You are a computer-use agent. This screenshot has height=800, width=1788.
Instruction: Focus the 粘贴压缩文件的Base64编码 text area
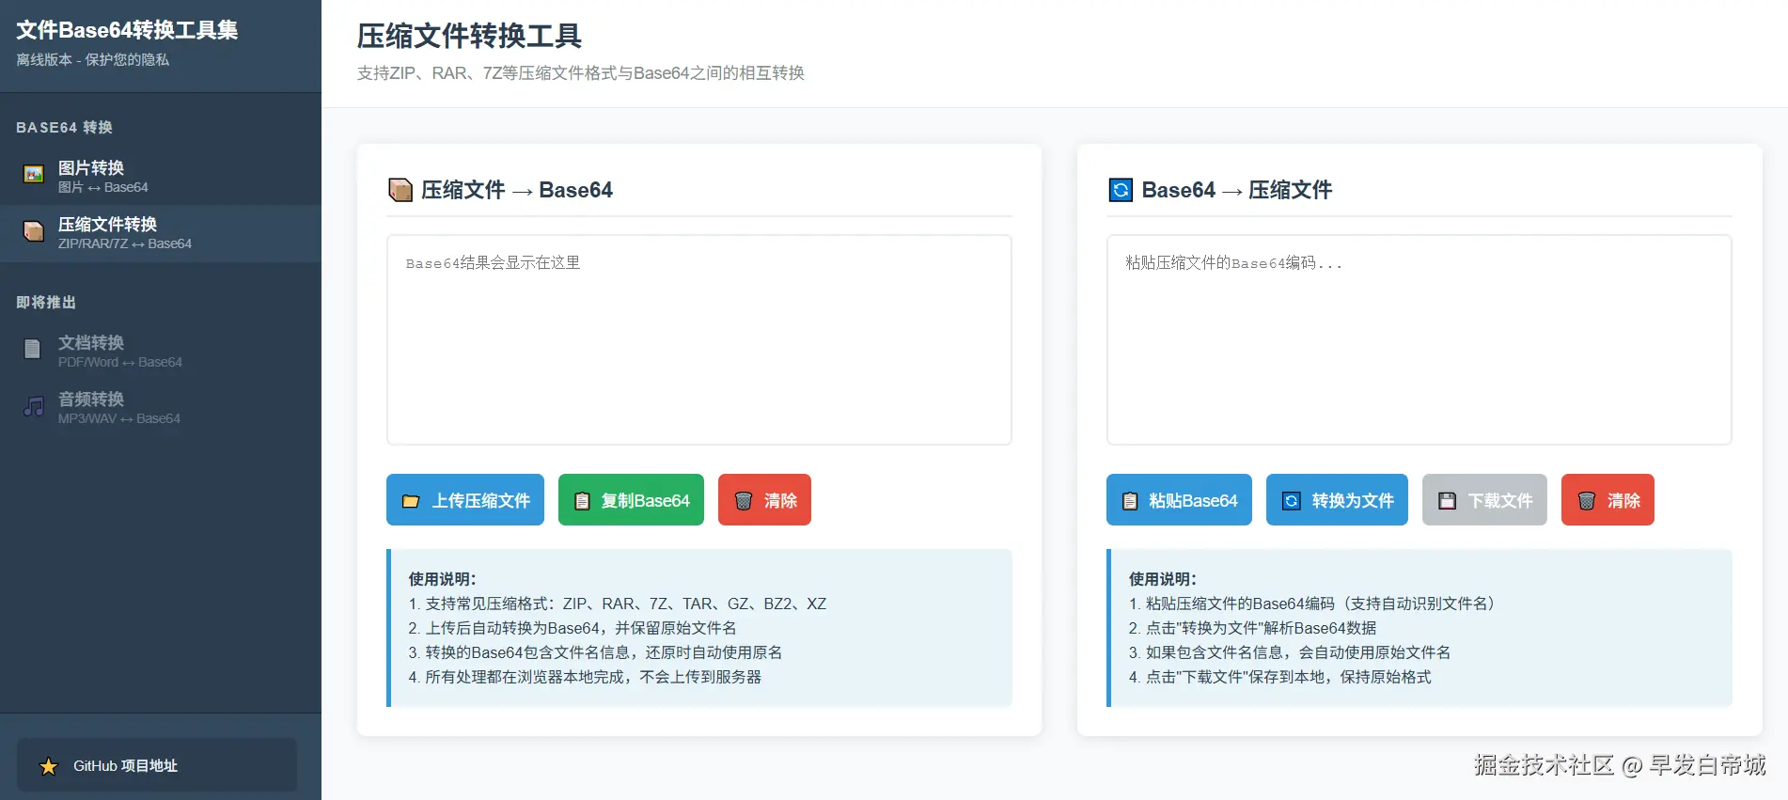click(x=1419, y=339)
